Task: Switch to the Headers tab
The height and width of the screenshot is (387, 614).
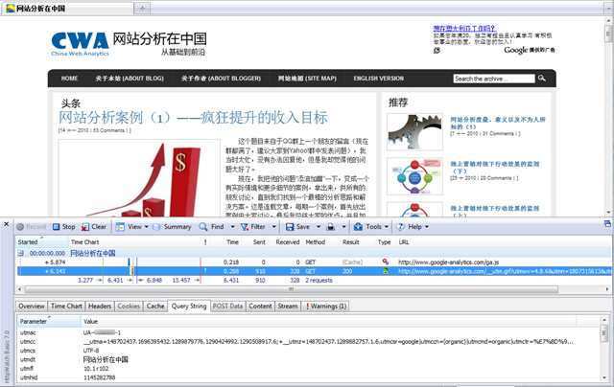Action: point(101,332)
